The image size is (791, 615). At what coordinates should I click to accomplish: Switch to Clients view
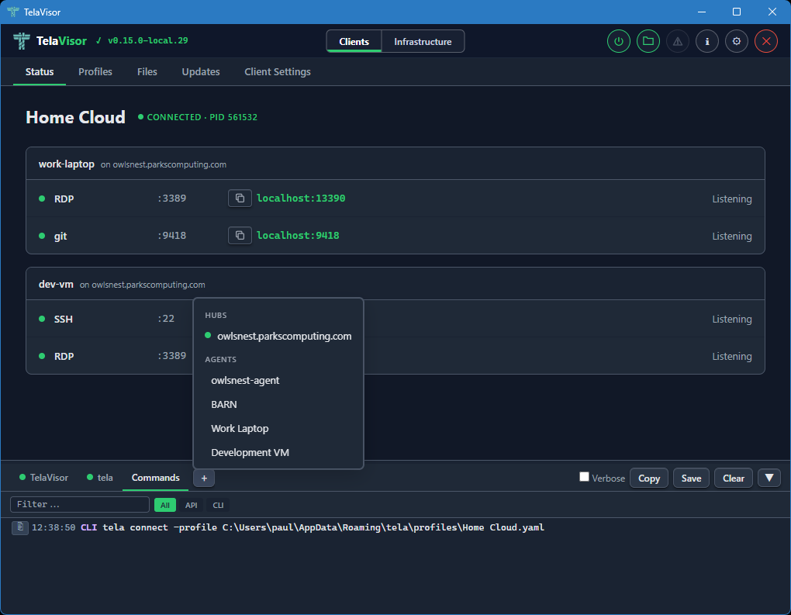pos(354,41)
